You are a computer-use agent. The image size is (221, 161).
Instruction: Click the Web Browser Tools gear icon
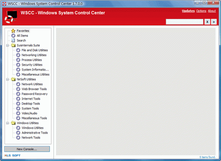18,89
